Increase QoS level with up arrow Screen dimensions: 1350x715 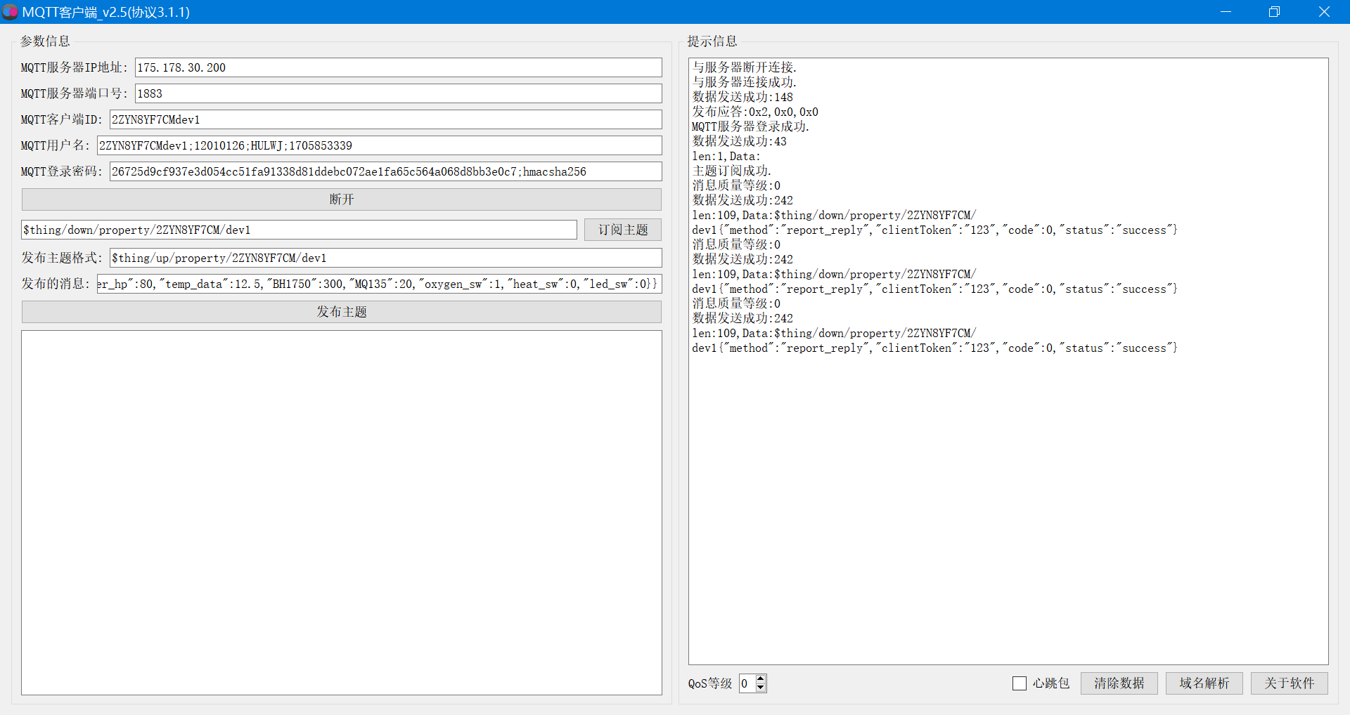(x=761, y=679)
